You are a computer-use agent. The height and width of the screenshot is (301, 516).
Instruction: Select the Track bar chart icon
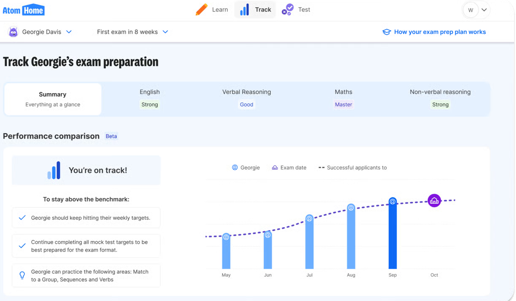point(244,10)
